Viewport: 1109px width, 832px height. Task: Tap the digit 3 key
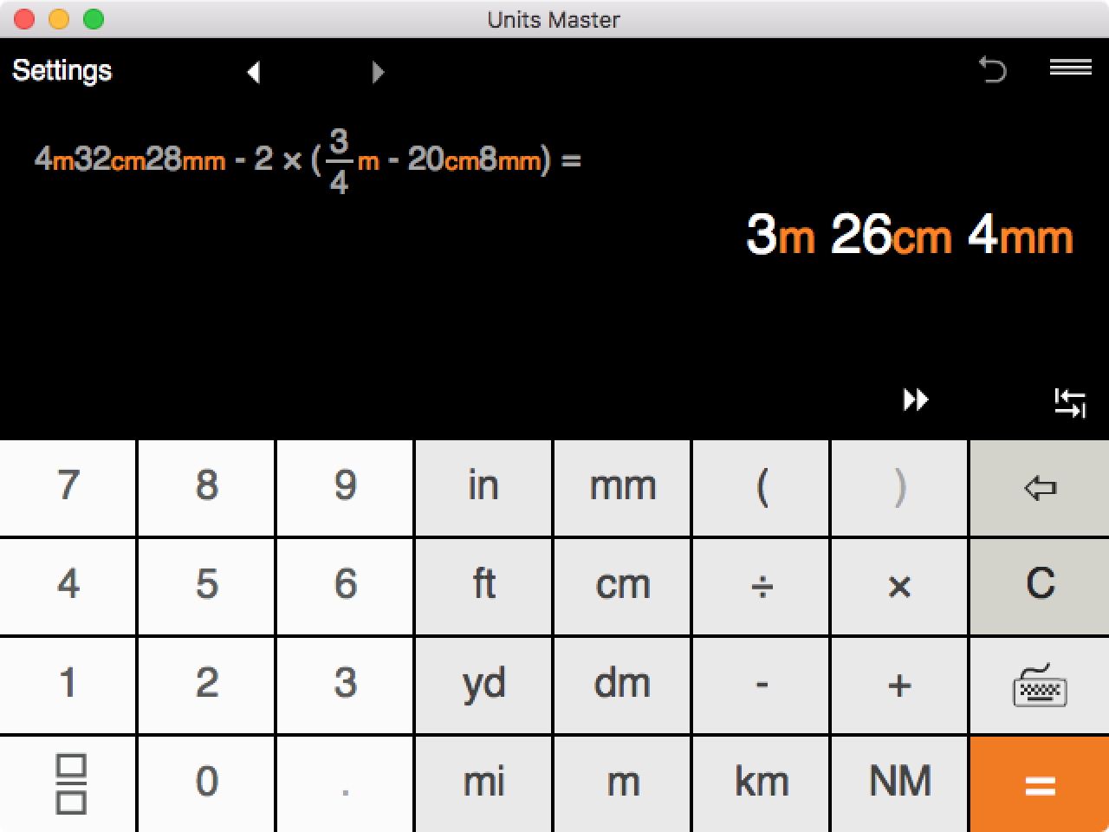click(x=345, y=686)
